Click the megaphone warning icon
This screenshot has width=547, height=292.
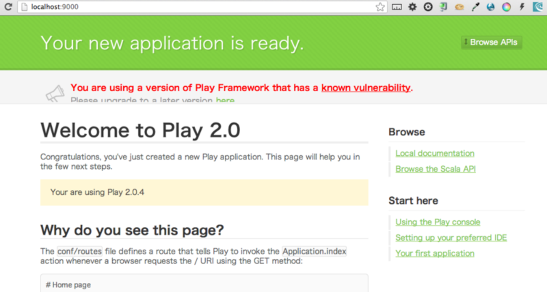tap(55, 93)
